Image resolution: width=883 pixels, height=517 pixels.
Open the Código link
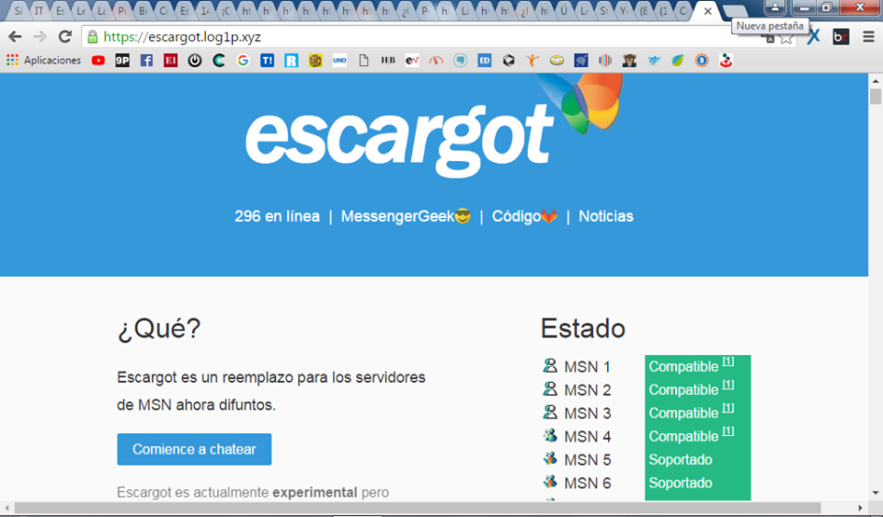[x=524, y=216]
